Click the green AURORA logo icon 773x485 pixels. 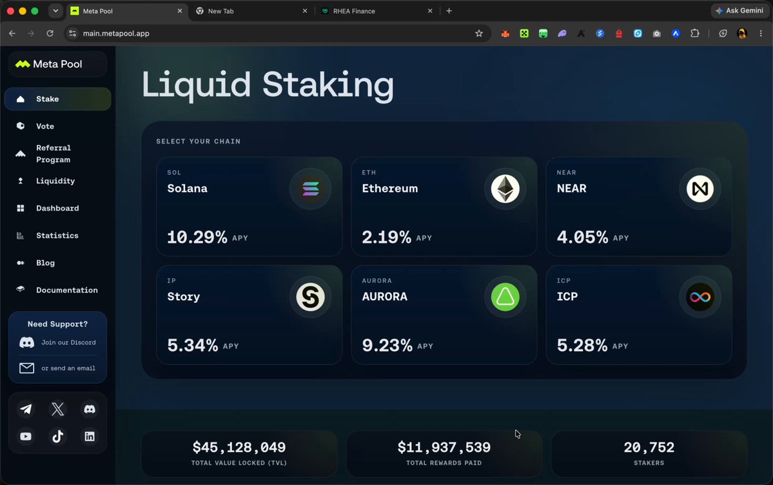click(x=505, y=297)
